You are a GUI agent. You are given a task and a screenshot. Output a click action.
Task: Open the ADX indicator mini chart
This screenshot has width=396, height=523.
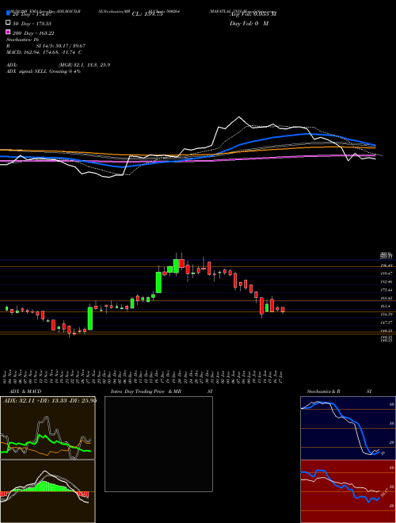pos(48,428)
